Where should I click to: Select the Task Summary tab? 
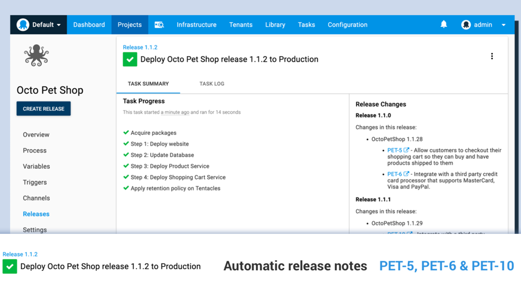coord(148,84)
